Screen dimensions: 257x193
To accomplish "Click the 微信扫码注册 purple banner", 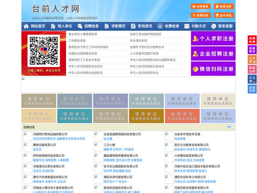I will click(213, 69).
